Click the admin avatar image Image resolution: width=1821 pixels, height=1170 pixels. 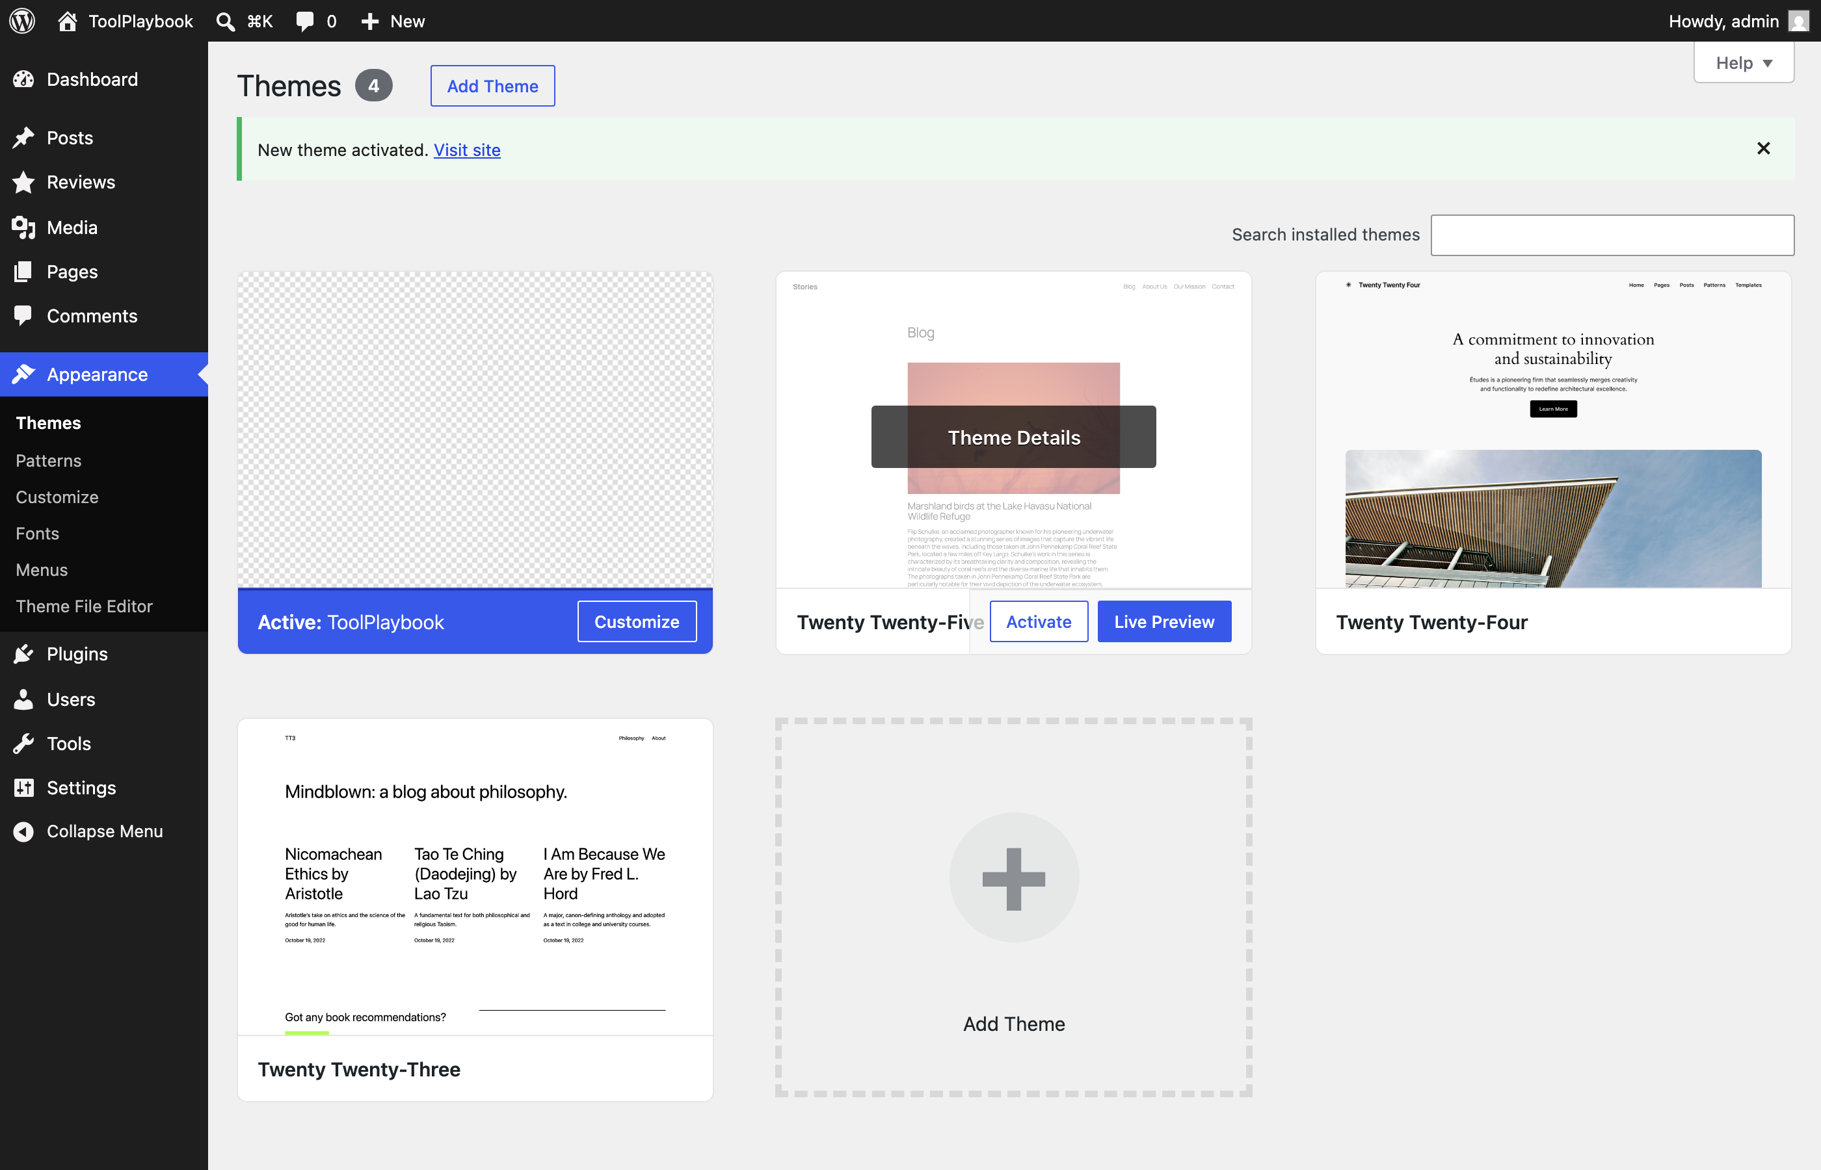click(1798, 21)
